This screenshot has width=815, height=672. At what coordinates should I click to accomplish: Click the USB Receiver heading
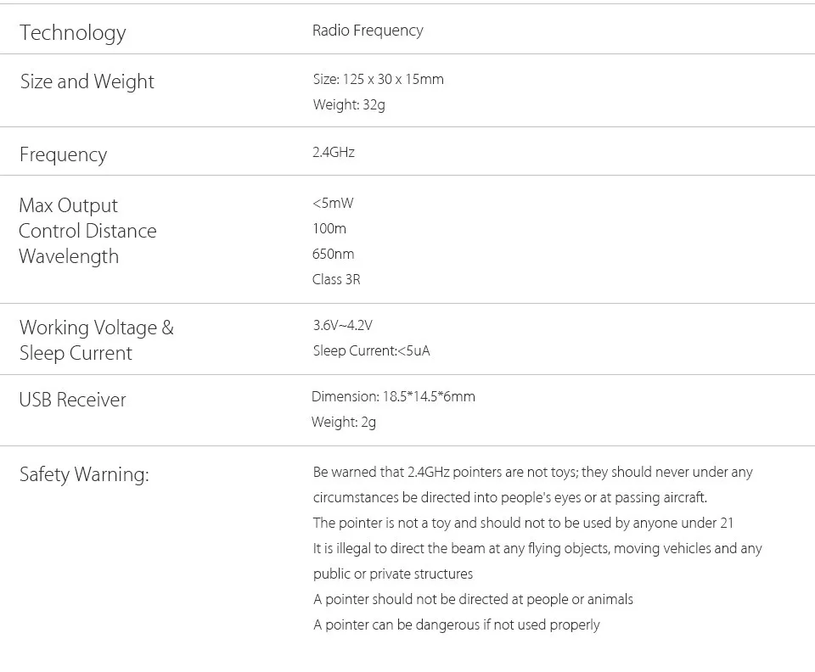coord(72,400)
